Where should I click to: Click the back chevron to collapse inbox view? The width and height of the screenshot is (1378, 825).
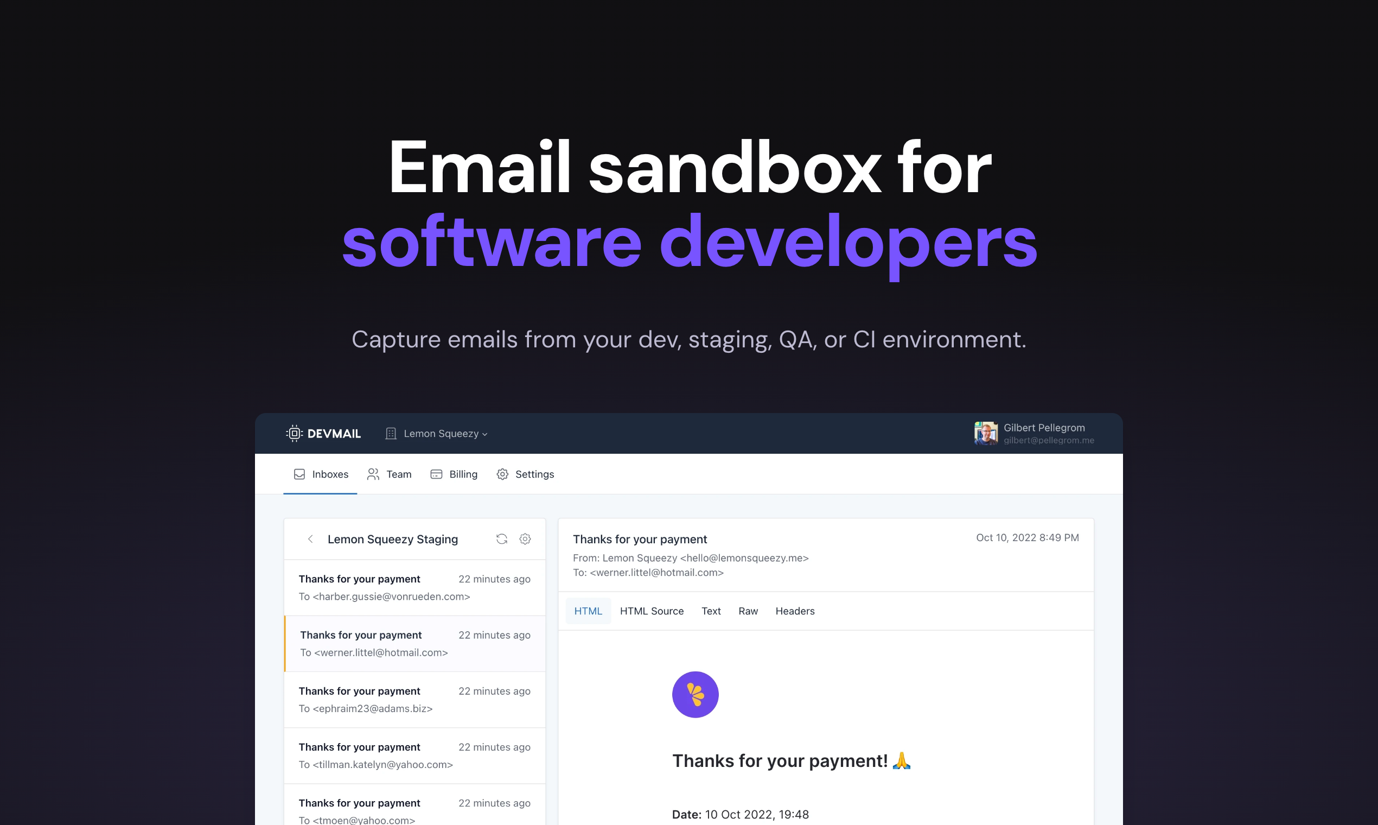310,539
